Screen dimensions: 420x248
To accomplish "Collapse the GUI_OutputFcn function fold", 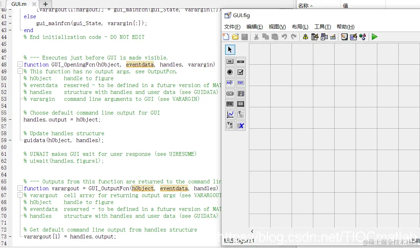I will tap(20, 188).
